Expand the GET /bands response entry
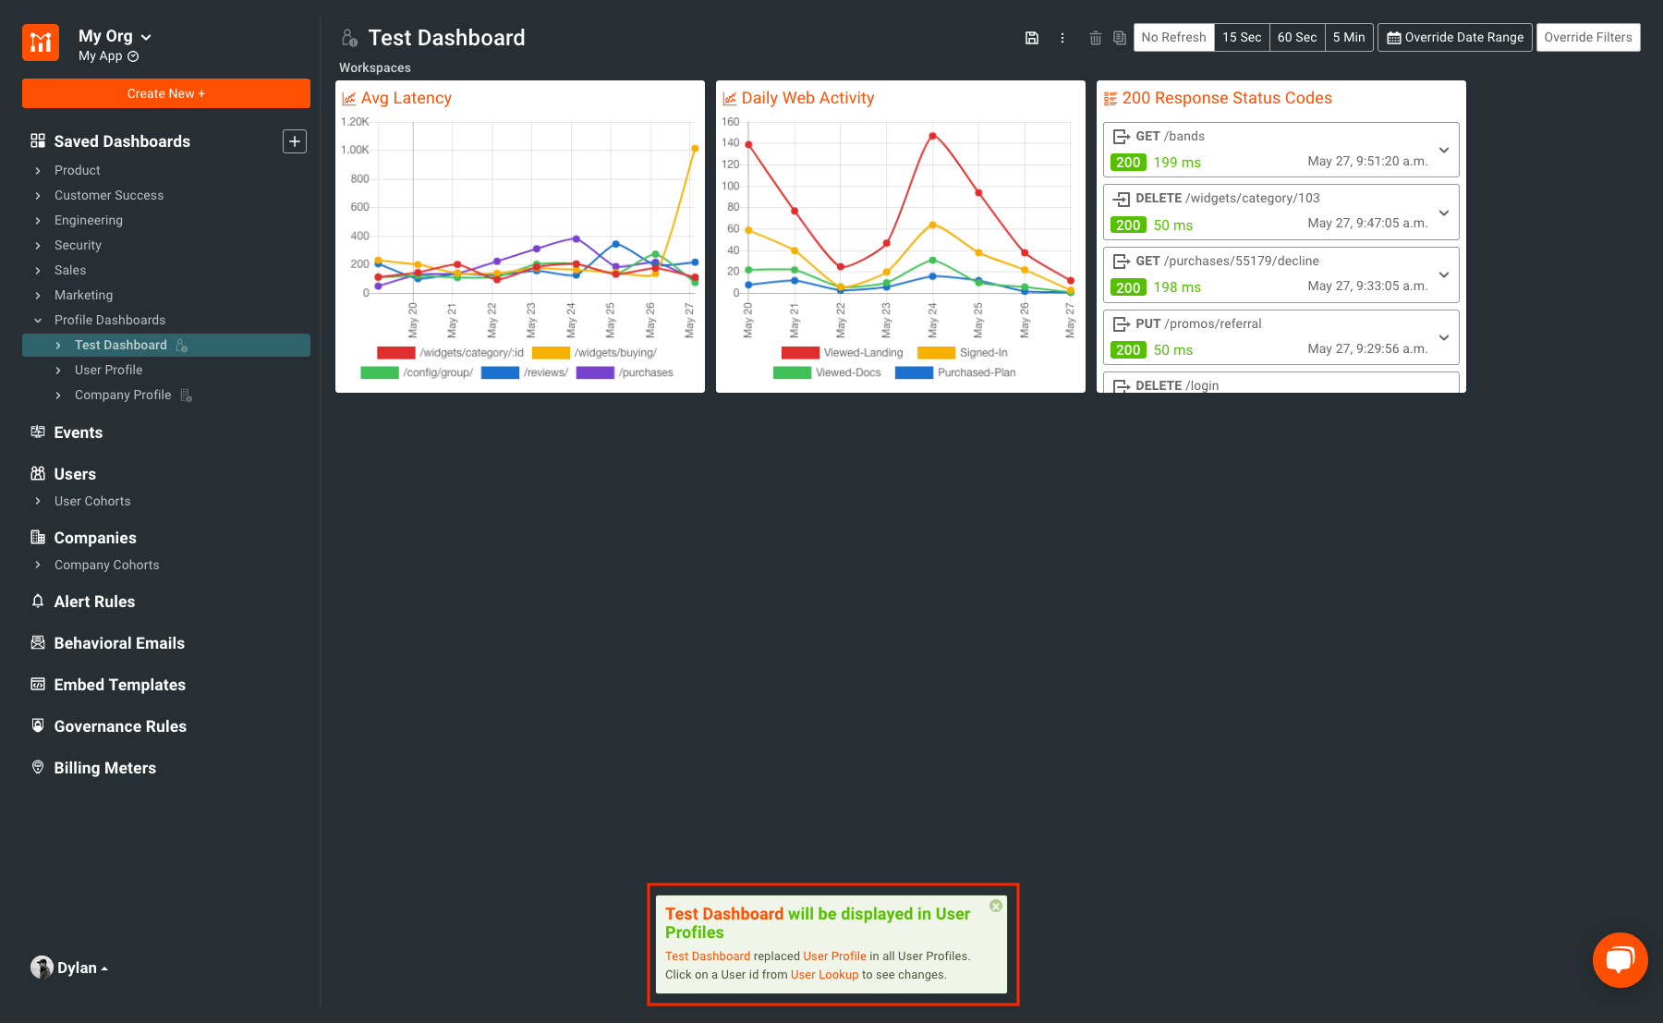The height and width of the screenshot is (1023, 1663). point(1443,149)
